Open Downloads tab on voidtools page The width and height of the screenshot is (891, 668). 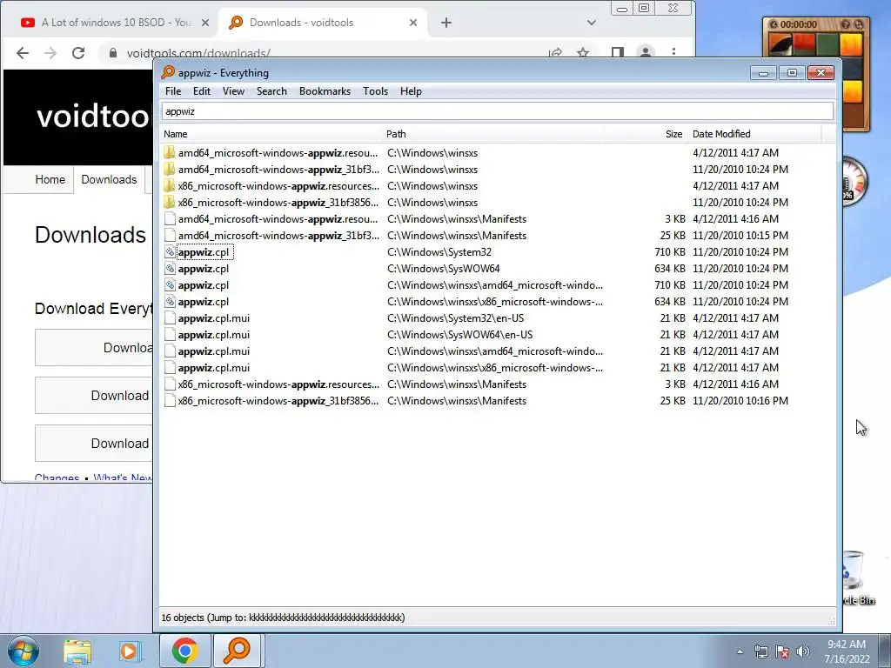pos(109,179)
